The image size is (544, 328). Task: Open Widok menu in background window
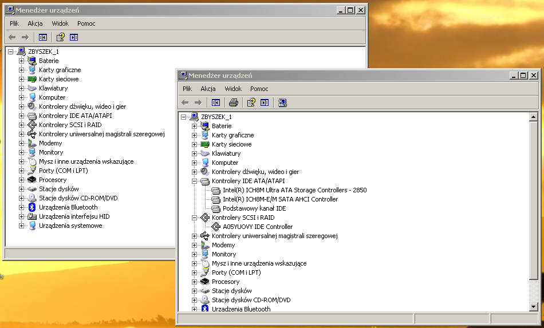(60, 23)
